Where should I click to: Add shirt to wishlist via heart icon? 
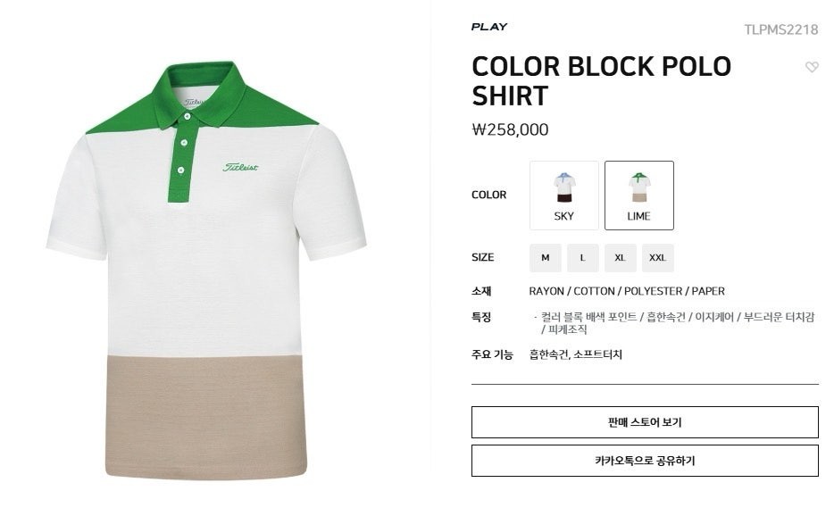click(x=811, y=67)
